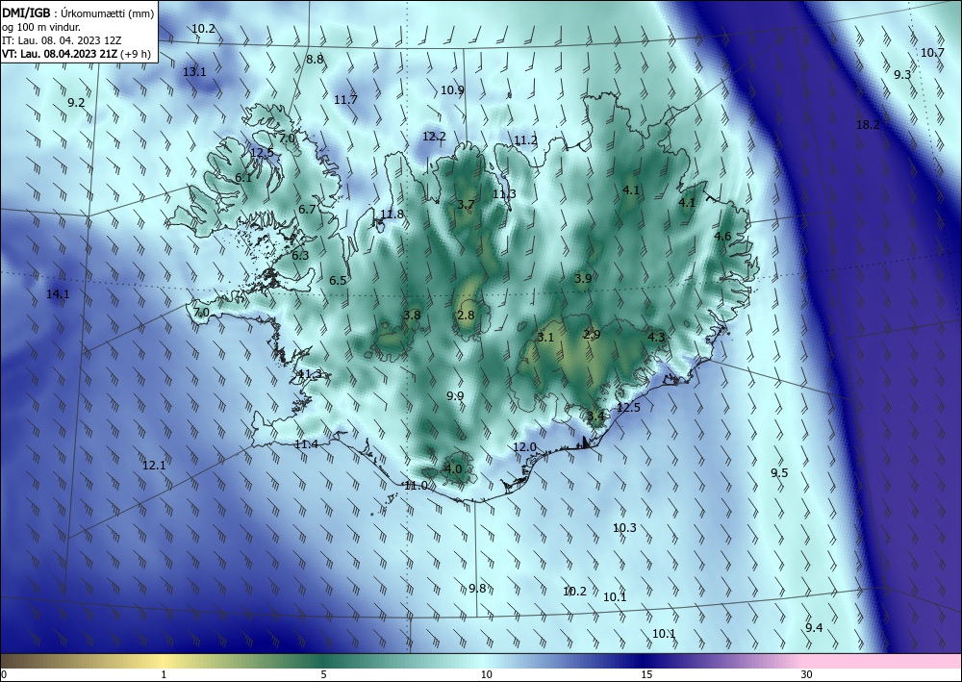The width and height of the screenshot is (962, 682).
Task: Select the 4.3 value label
Action: (656, 337)
